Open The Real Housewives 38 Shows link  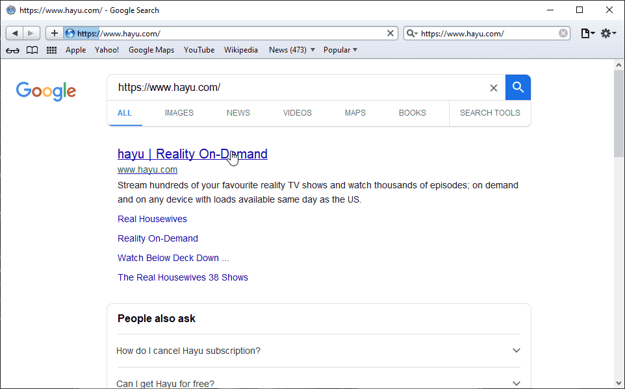point(183,277)
